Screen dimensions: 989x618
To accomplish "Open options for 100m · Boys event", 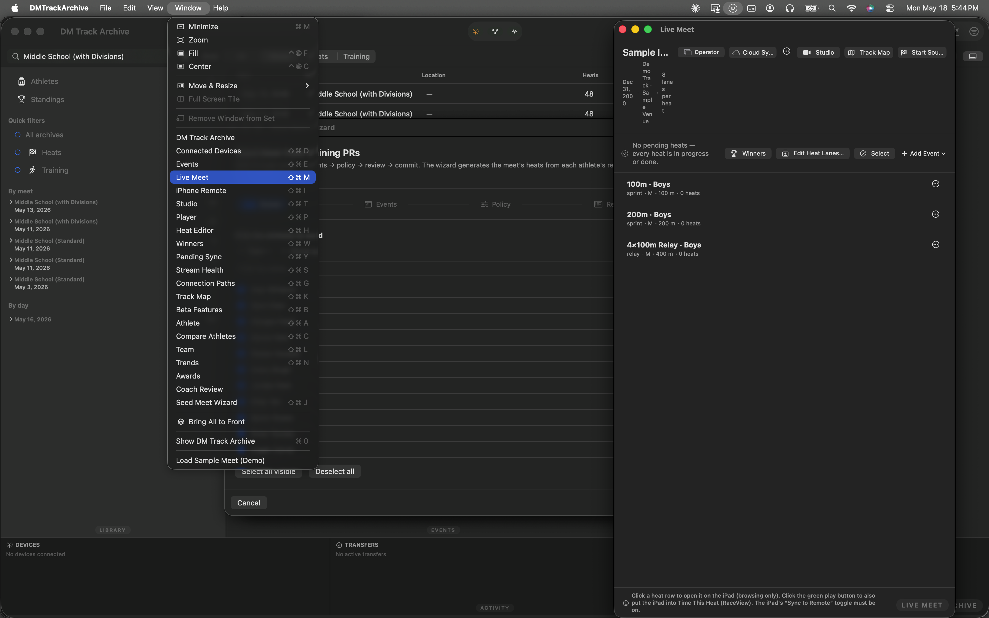I will tap(935, 184).
